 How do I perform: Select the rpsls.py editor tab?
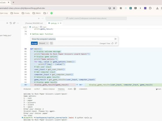pos(53,23)
